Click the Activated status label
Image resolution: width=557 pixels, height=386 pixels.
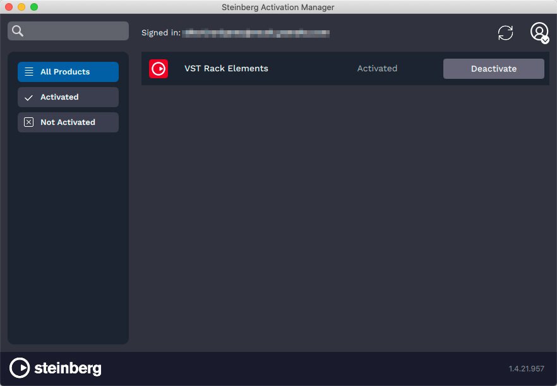tap(376, 68)
